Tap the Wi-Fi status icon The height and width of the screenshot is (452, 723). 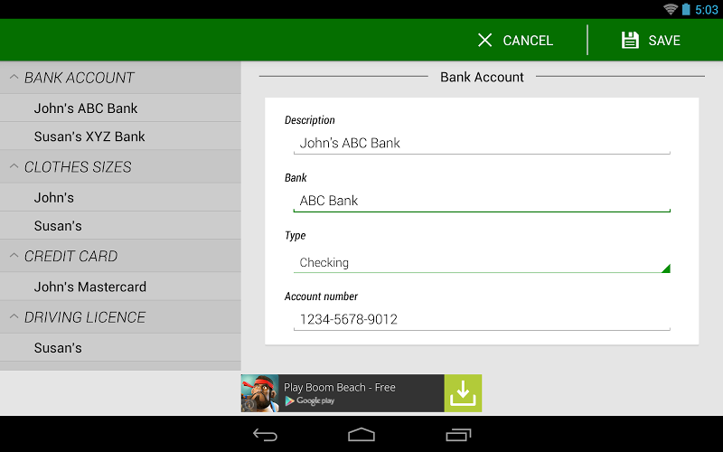point(670,9)
